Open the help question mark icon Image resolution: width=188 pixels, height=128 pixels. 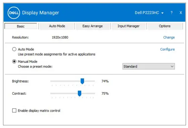pyautogui.click(x=172, y=13)
